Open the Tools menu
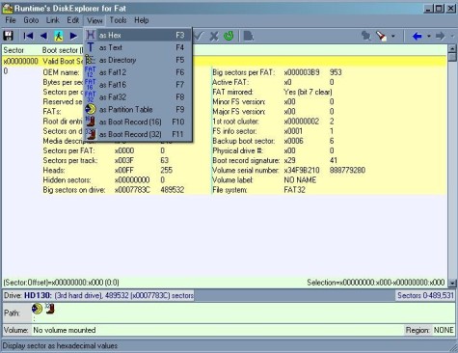Image resolution: width=458 pixels, height=353 pixels. [x=118, y=20]
